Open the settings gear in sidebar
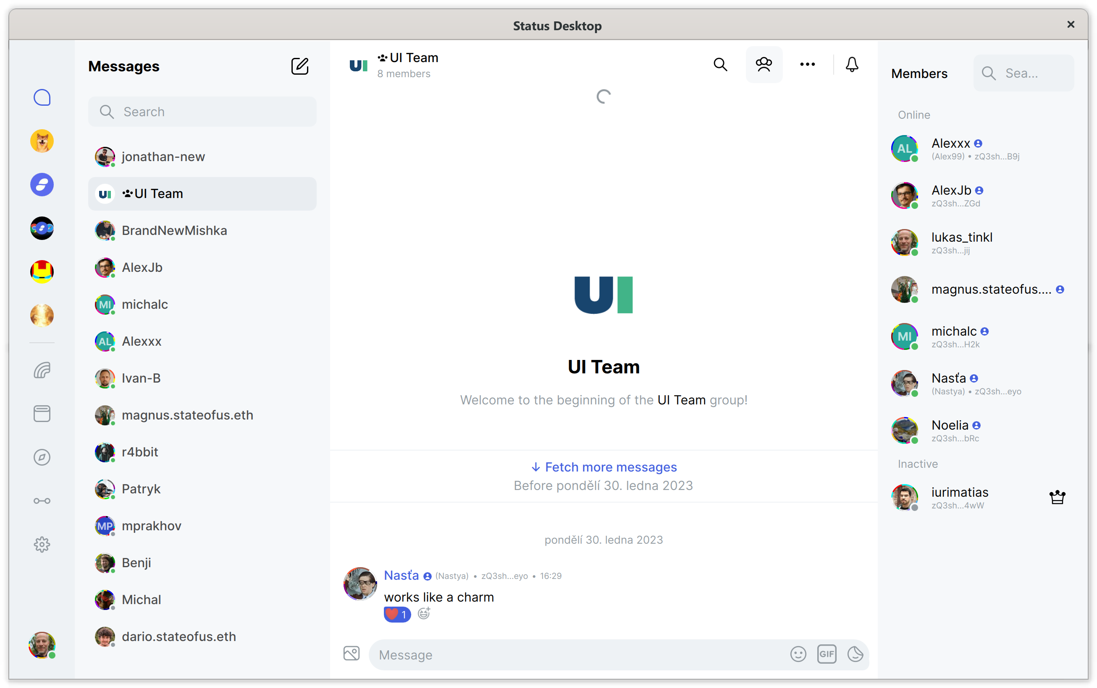Viewport: 1097px width, 688px height. 42,544
